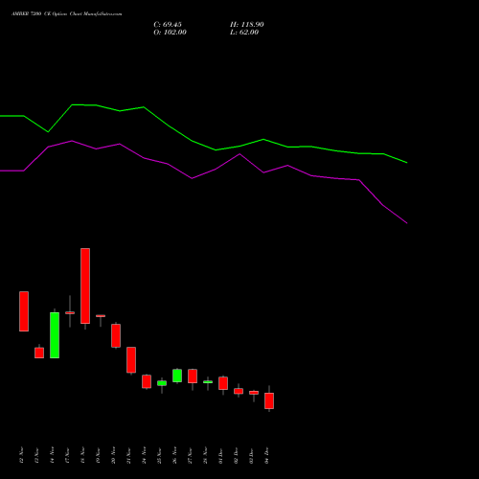Click the 24 Nov date label

click(x=144, y=455)
